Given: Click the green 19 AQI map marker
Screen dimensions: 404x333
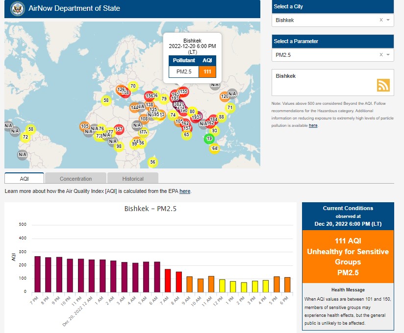Looking at the screenshot, I should click(209, 139).
